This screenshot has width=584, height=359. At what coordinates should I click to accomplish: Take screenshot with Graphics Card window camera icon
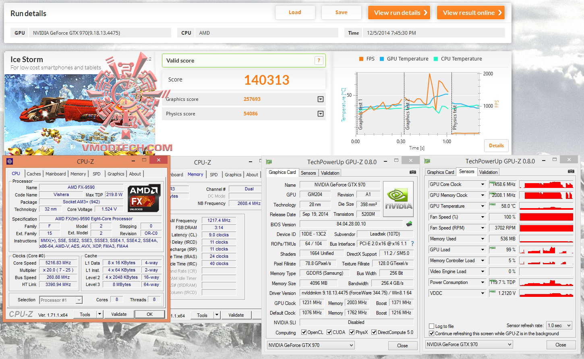pyautogui.click(x=413, y=172)
